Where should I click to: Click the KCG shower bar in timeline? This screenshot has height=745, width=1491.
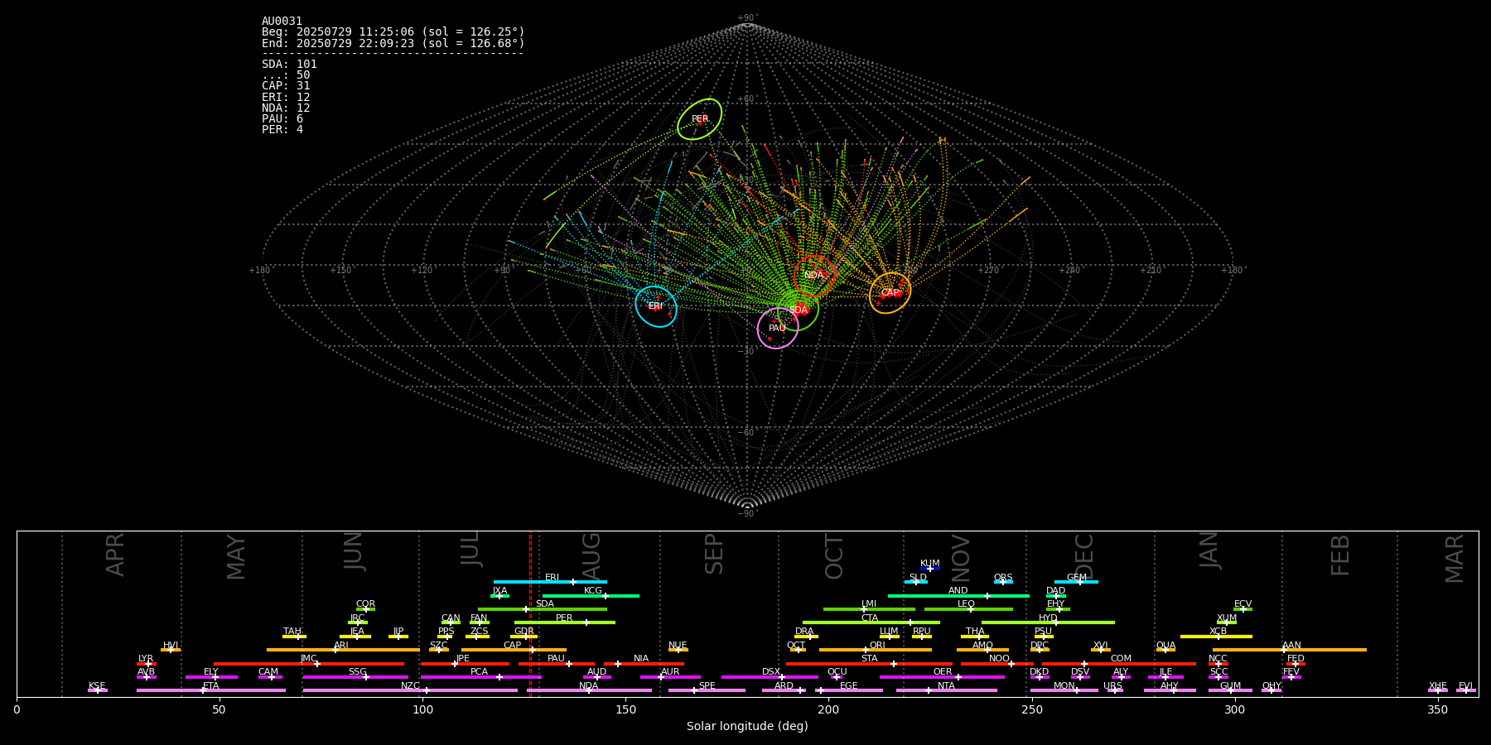click(591, 596)
